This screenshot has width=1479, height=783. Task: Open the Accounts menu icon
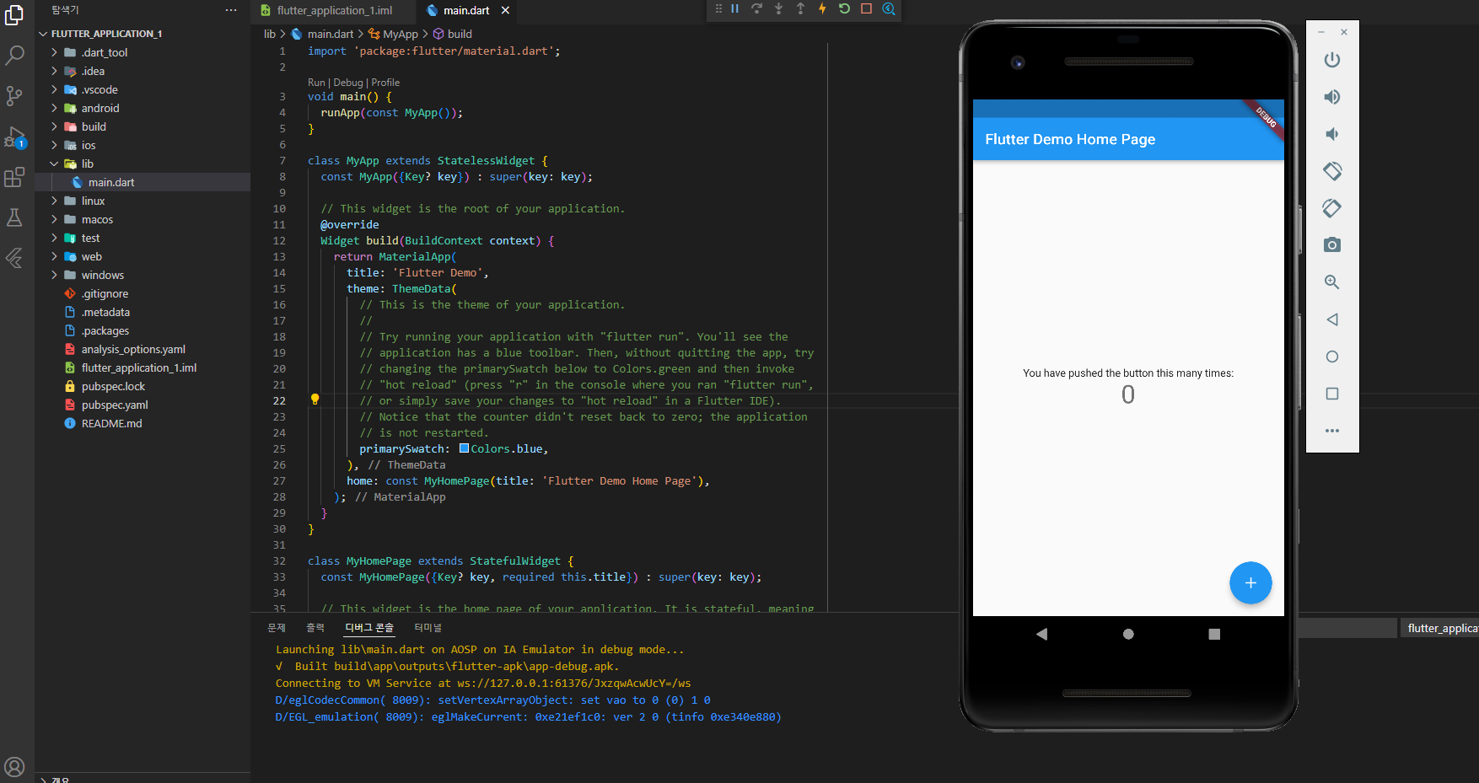(x=14, y=767)
